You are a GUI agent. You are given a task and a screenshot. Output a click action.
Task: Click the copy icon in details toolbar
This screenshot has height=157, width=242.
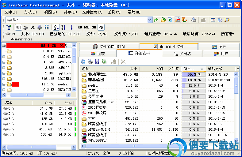(83, 62)
